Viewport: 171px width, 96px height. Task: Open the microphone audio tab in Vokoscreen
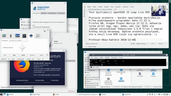[x=11, y=36]
